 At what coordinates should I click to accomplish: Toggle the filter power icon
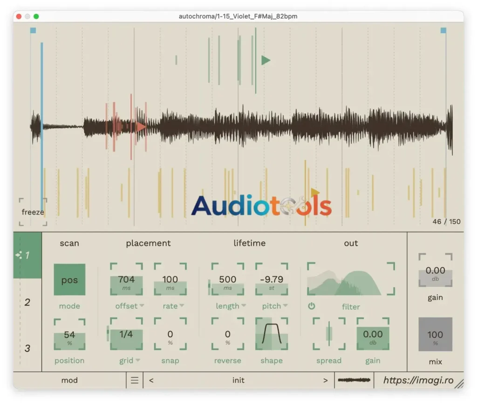311,306
